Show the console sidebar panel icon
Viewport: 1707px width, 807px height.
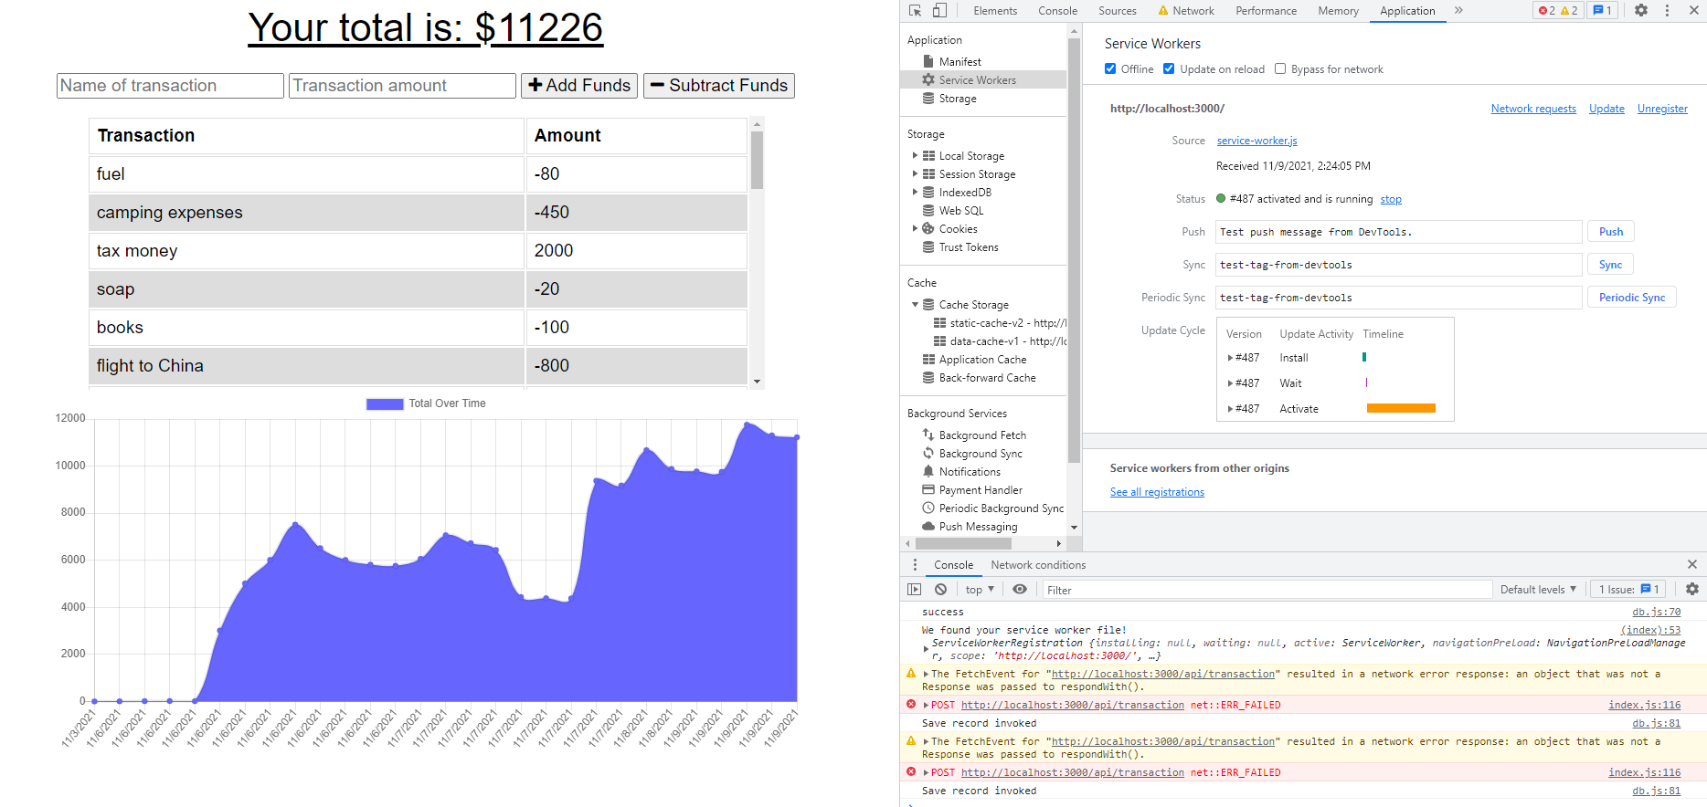pos(914,590)
